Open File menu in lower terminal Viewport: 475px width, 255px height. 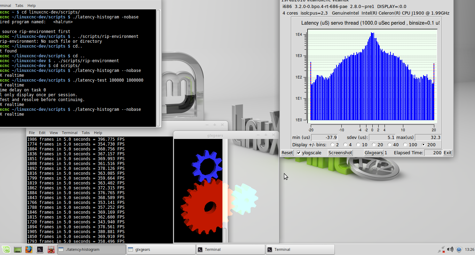[32, 133]
